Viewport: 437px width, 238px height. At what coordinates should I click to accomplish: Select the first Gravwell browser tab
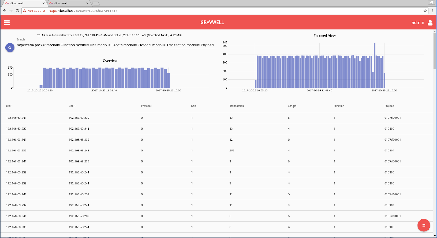24,3
